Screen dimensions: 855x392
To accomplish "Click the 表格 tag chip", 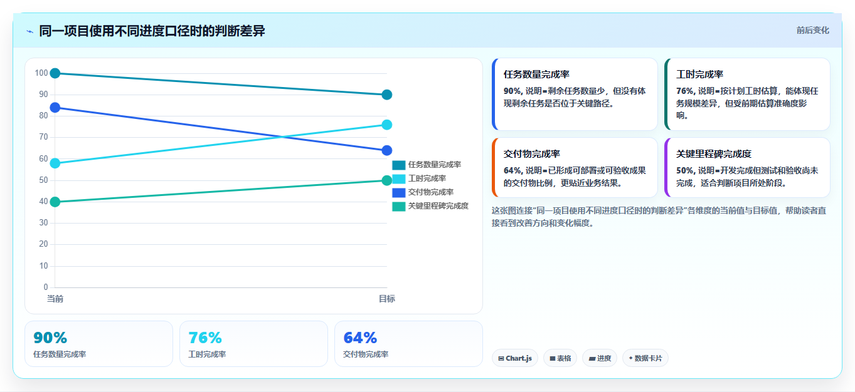I will [x=560, y=358].
